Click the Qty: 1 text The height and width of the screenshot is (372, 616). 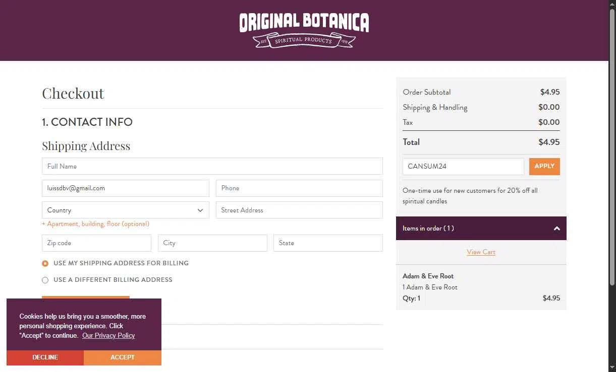tap(411, 299)
